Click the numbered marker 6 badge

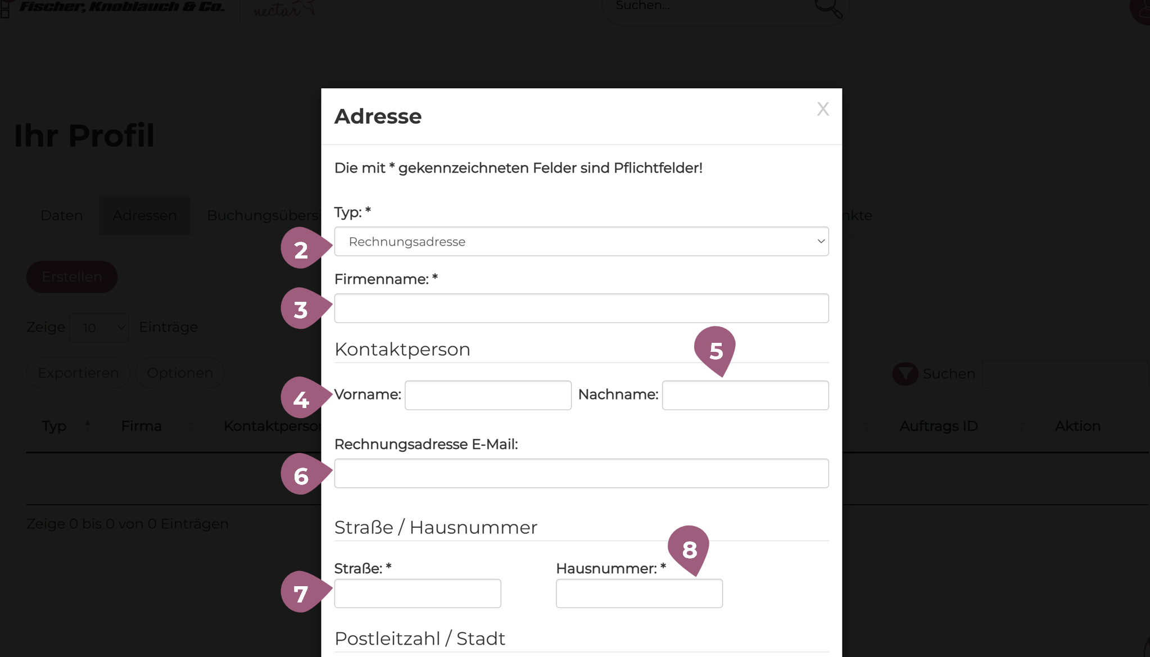point(302,475)
